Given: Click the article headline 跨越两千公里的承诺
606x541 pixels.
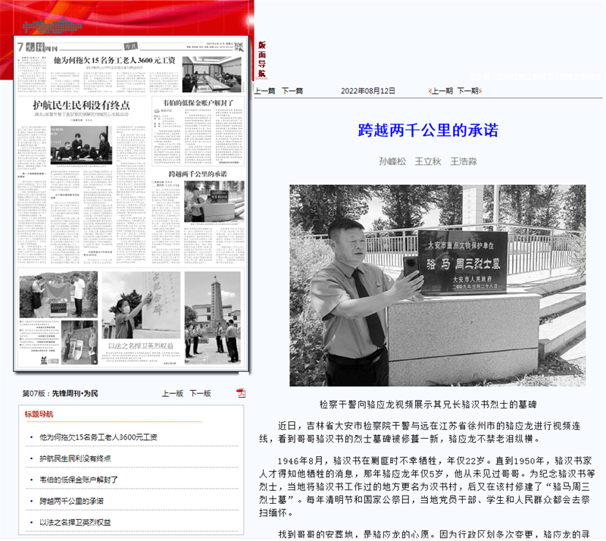Looking at the screenshot, I should tap(428, 130).
